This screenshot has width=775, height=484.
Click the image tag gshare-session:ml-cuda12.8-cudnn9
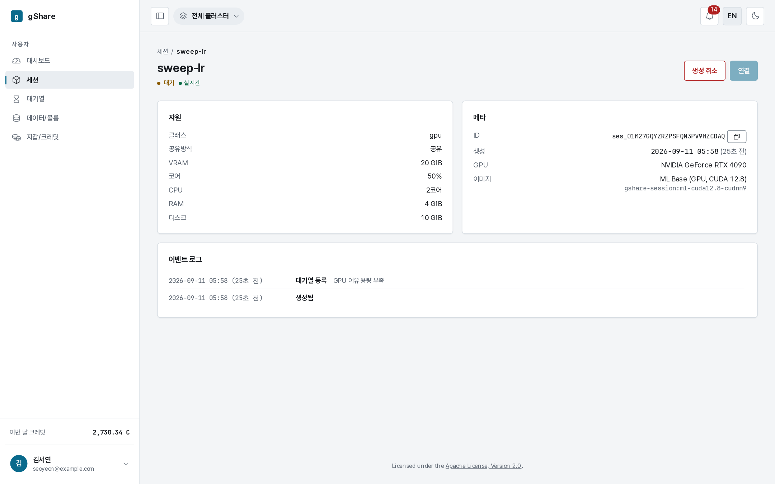click(685, 188)
